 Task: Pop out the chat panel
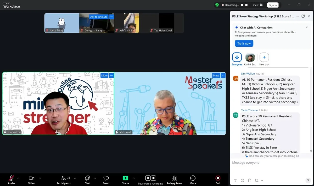(303, 16)
